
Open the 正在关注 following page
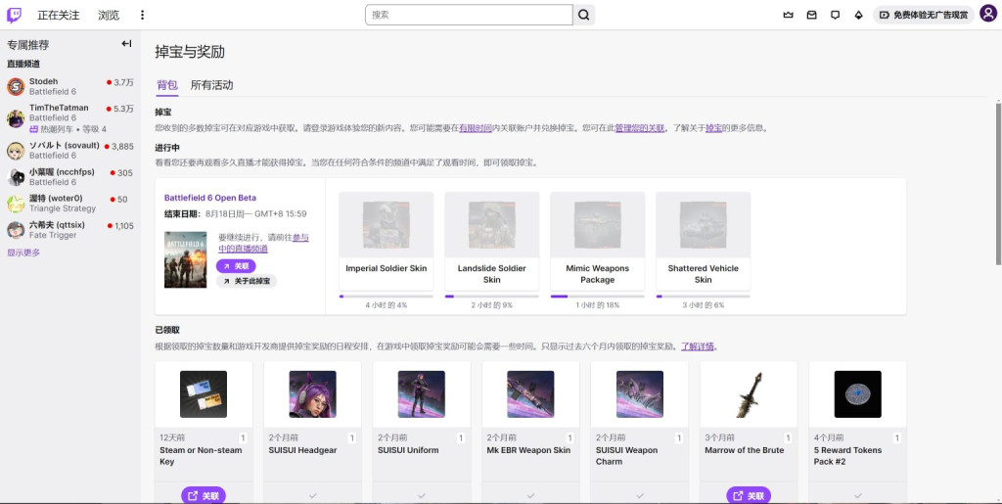pyautogui.click(x=59, y=15)
